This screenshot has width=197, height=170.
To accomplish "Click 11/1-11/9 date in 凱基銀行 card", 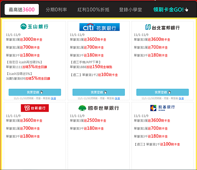I will 141,116.
